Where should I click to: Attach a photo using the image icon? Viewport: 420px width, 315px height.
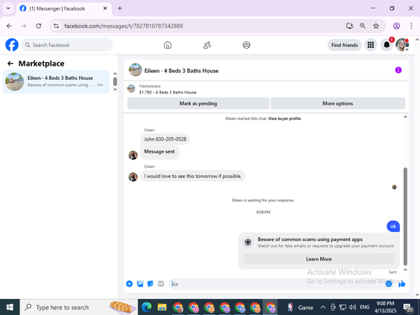coord(140,284)
